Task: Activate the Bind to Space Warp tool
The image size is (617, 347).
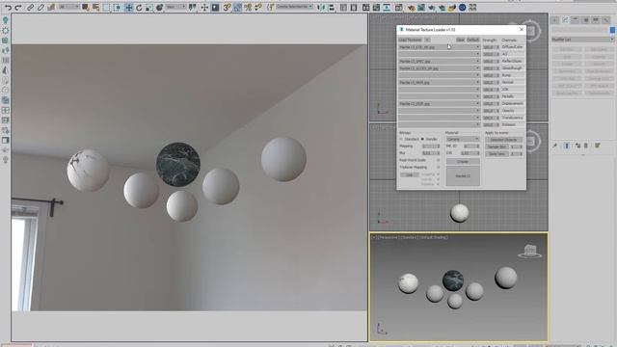Action: (x=51, y=7)
